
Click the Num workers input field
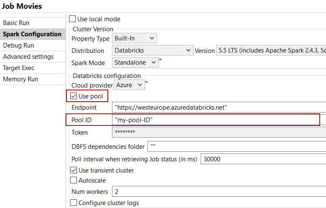217,192
